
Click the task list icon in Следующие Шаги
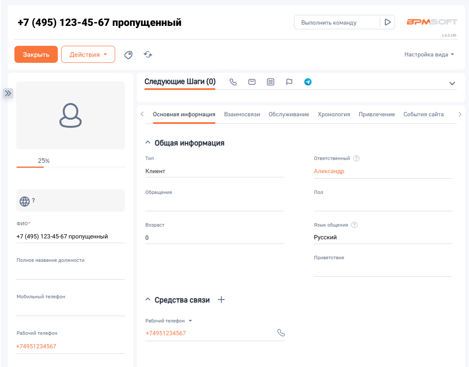pyautogui.click(x=271, y=82)
